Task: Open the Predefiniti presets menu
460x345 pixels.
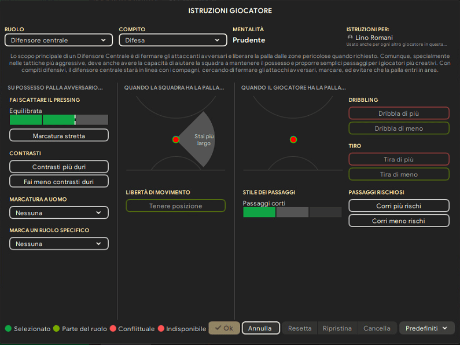Action: click(426, 328)
